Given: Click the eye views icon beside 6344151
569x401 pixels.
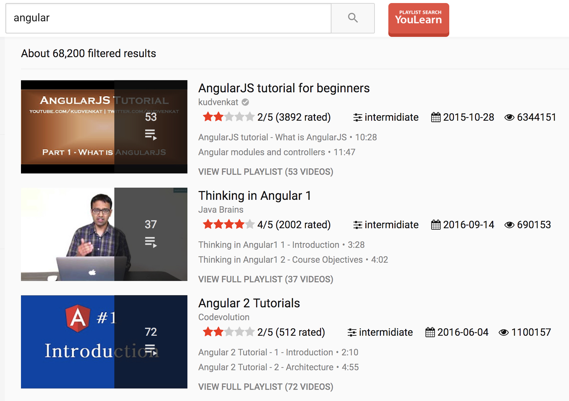Looking at the screenshot, I should pos(509,117).
